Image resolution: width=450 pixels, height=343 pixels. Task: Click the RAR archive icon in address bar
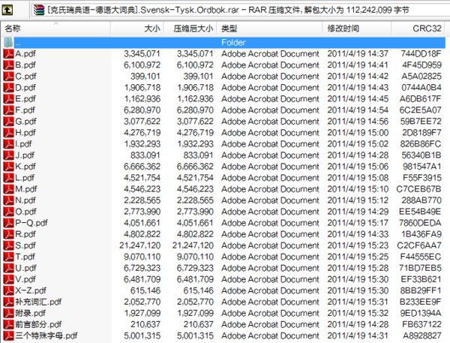39,10
